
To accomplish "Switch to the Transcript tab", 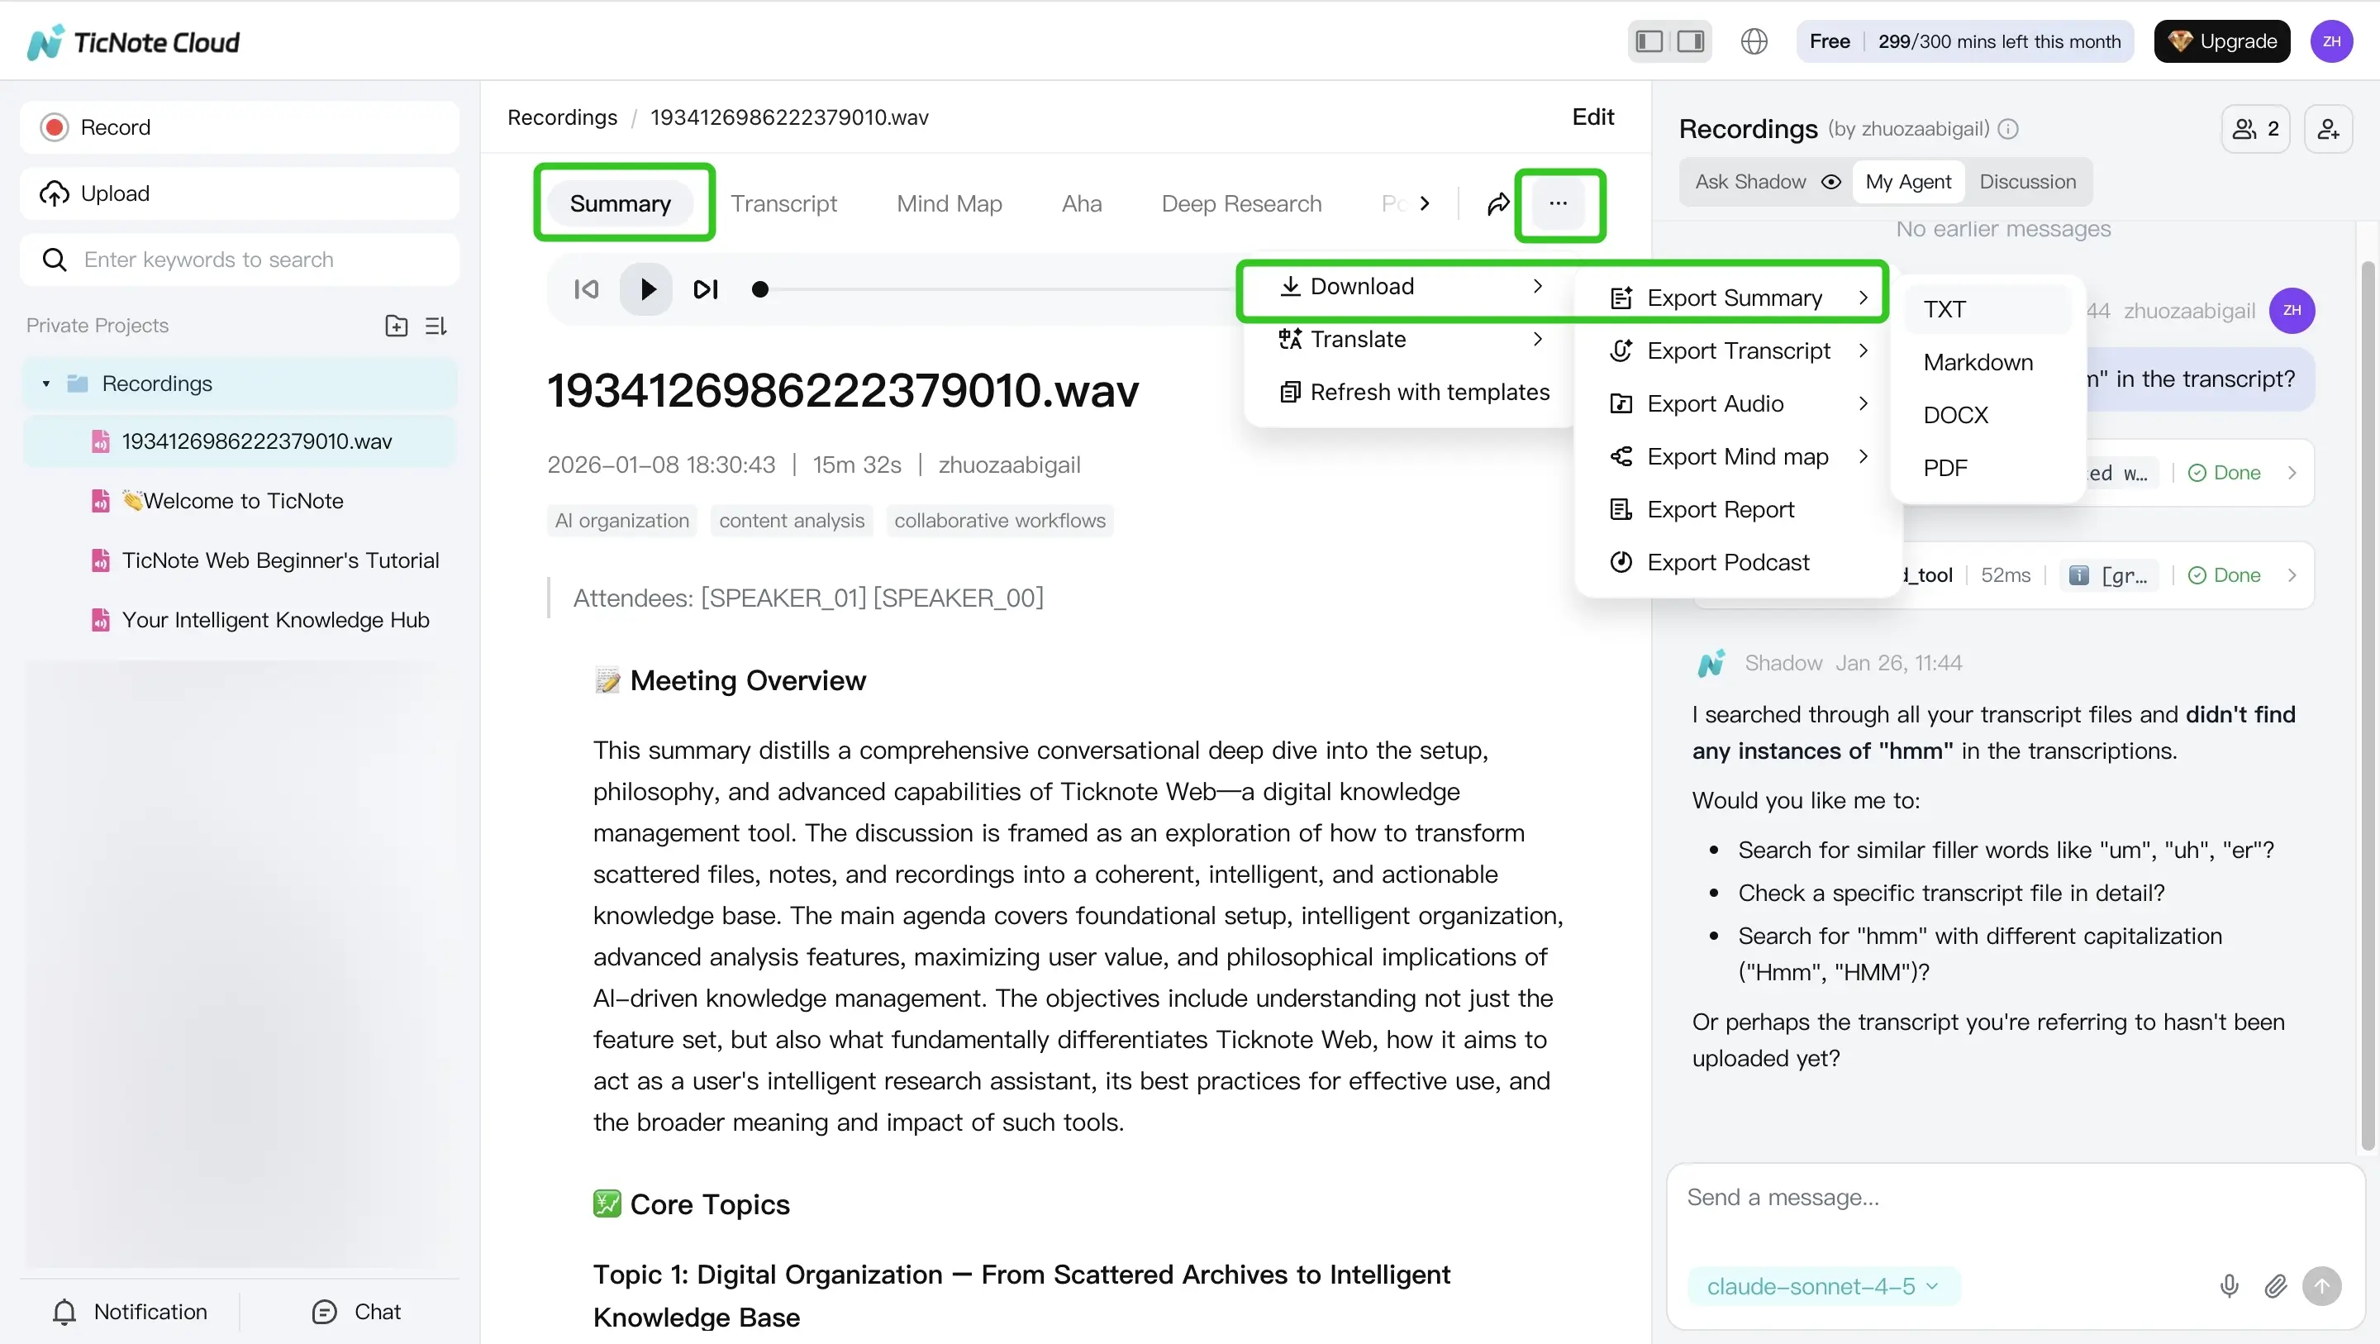I will 784,203.
